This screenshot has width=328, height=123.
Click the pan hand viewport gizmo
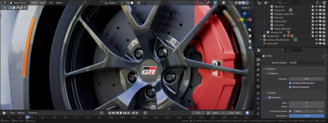(250, 36)
